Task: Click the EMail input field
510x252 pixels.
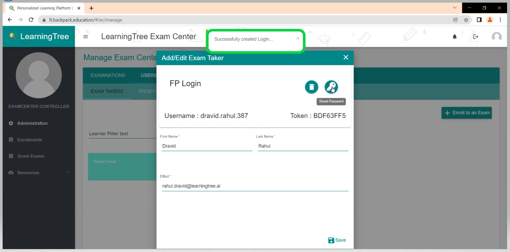Action: tap(255, 186)
